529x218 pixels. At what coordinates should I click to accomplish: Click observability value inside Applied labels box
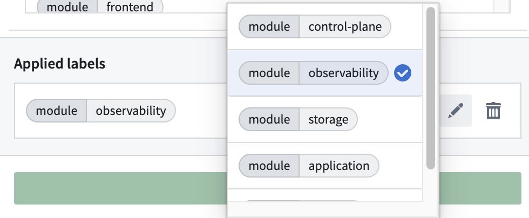click(131, 111)
